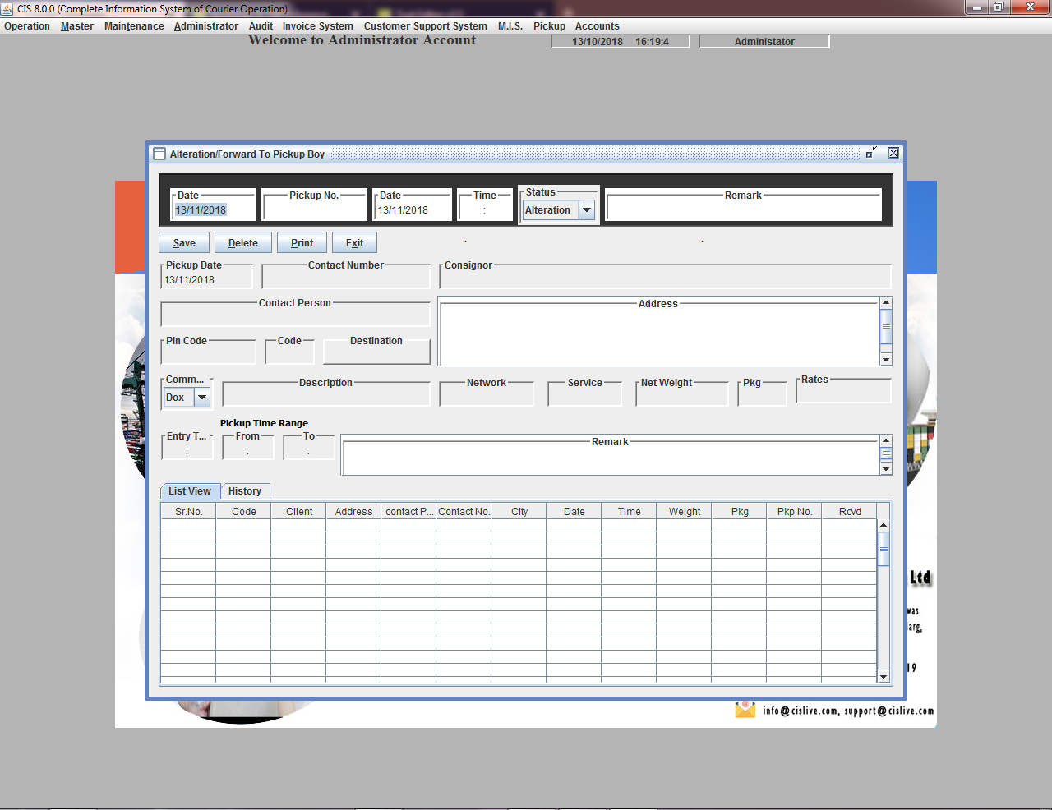Open the Invoice System menu
Image resolution: width=1052 pixels, height=810 pixels.
pyautogui.click(x=317, y=26)
